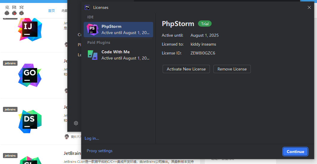Click the jetbrains tag above DataSpell logo

click(10, 109)
